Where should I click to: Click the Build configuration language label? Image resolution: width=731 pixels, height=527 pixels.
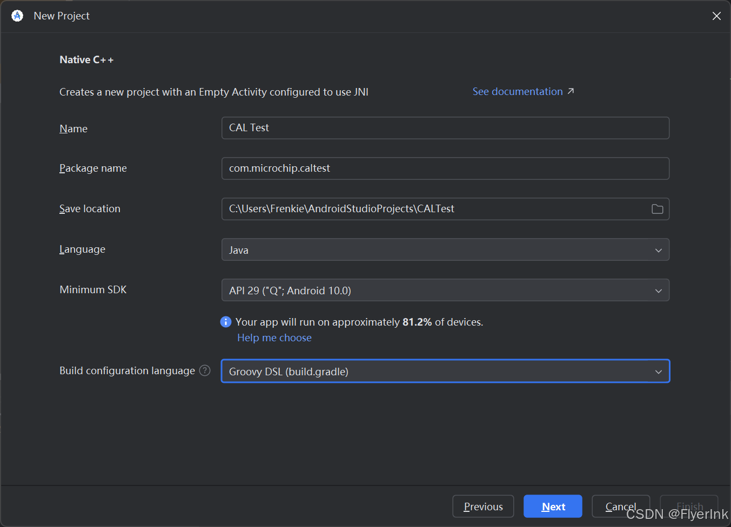[127, 371]
